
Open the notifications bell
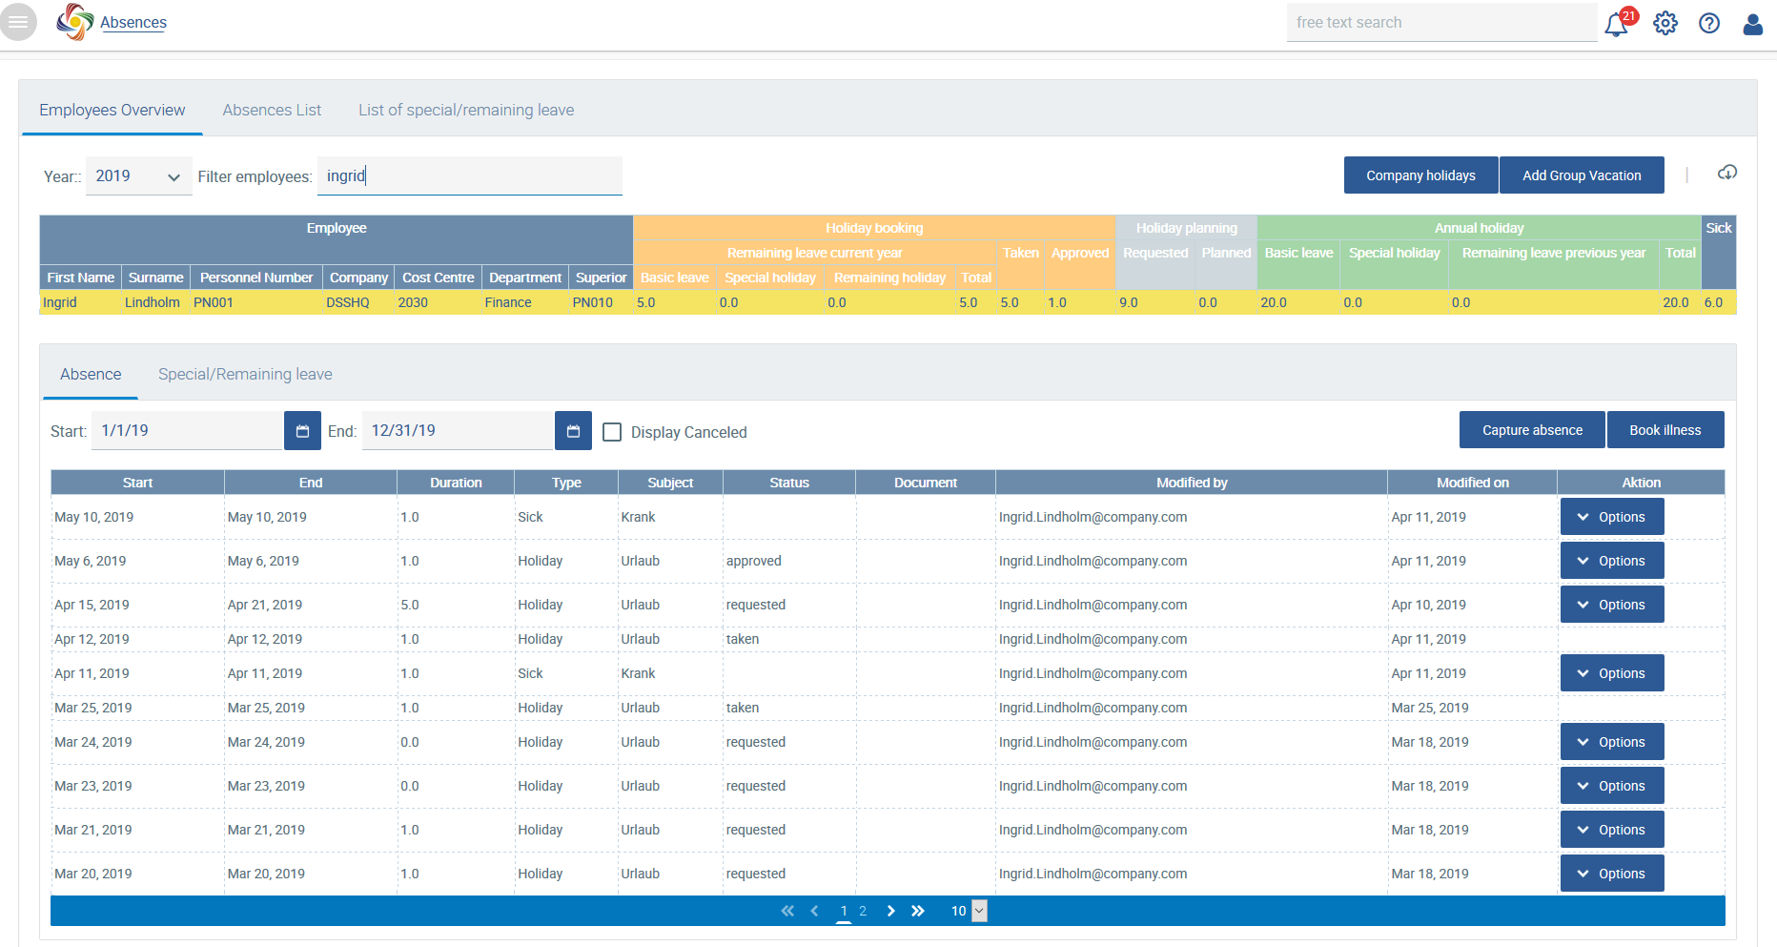[1617, 24]
